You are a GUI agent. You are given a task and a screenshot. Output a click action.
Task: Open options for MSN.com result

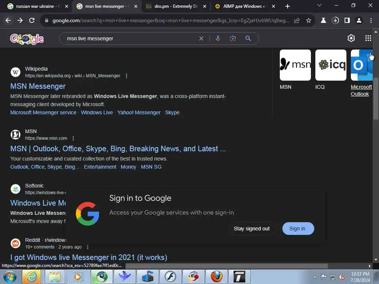73,138
